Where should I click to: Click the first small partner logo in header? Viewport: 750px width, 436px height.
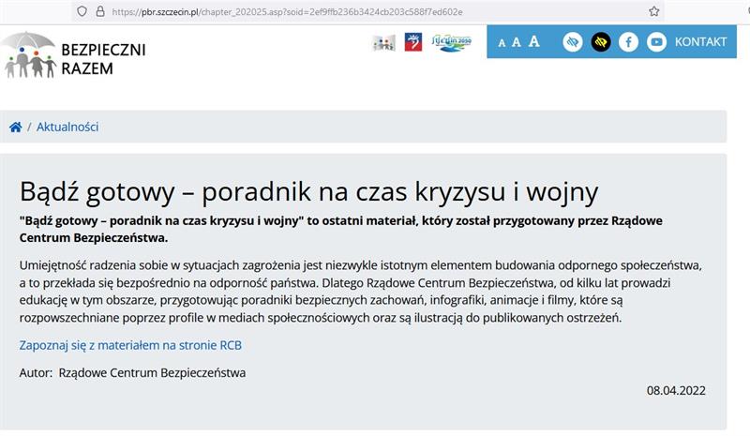(383, 42)
